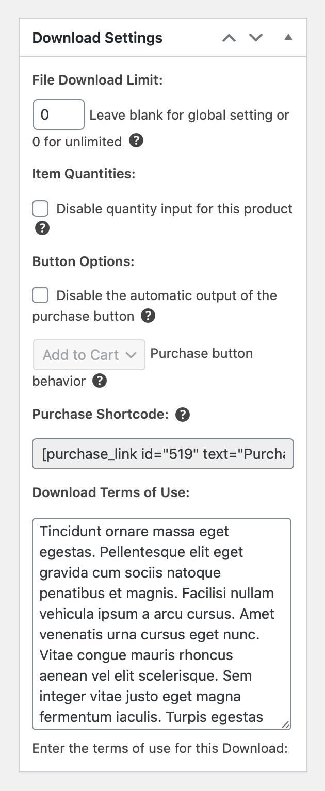This screenshot has height=791, width=325.
Task: Click the 'Leave blank for global setting' label
Action: (189, 115)
